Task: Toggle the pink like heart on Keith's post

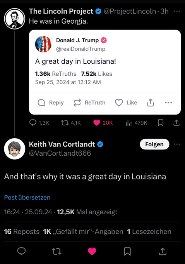Action: 92,251
